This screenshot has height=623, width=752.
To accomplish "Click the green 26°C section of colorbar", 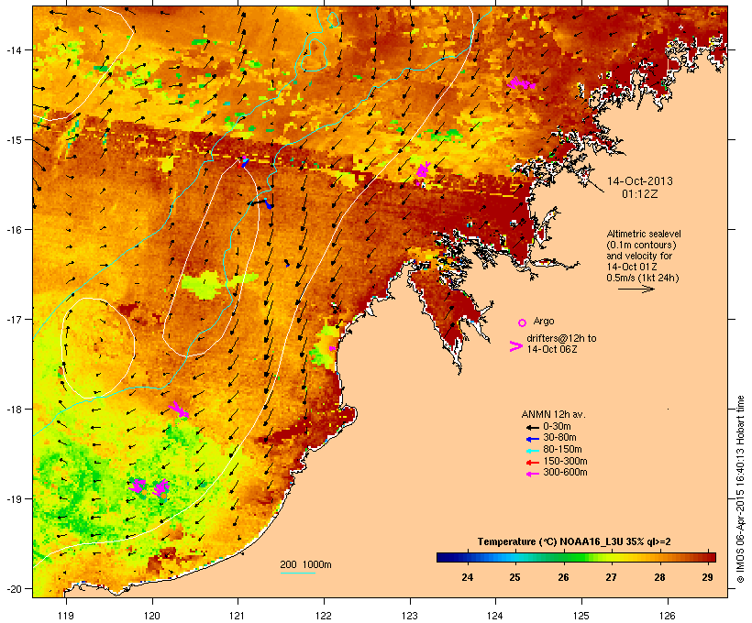I will point(563,557).
